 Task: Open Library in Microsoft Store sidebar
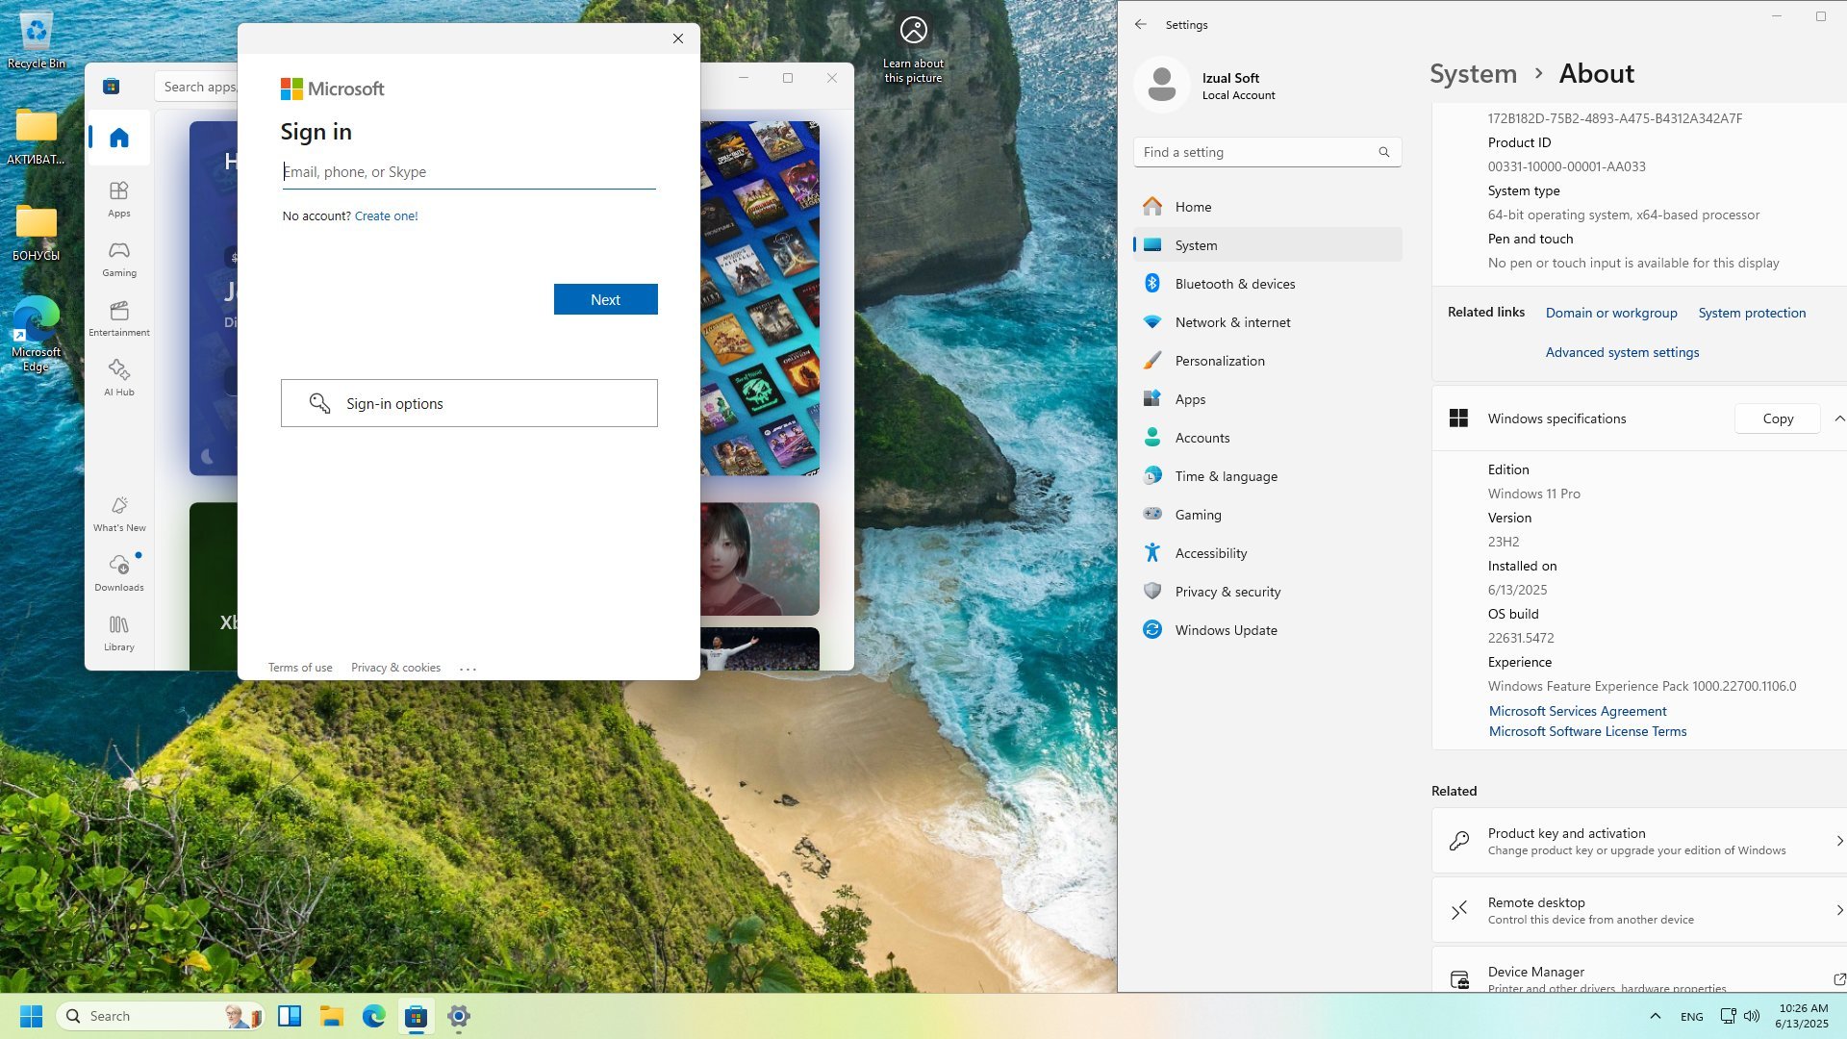(119, 633)
